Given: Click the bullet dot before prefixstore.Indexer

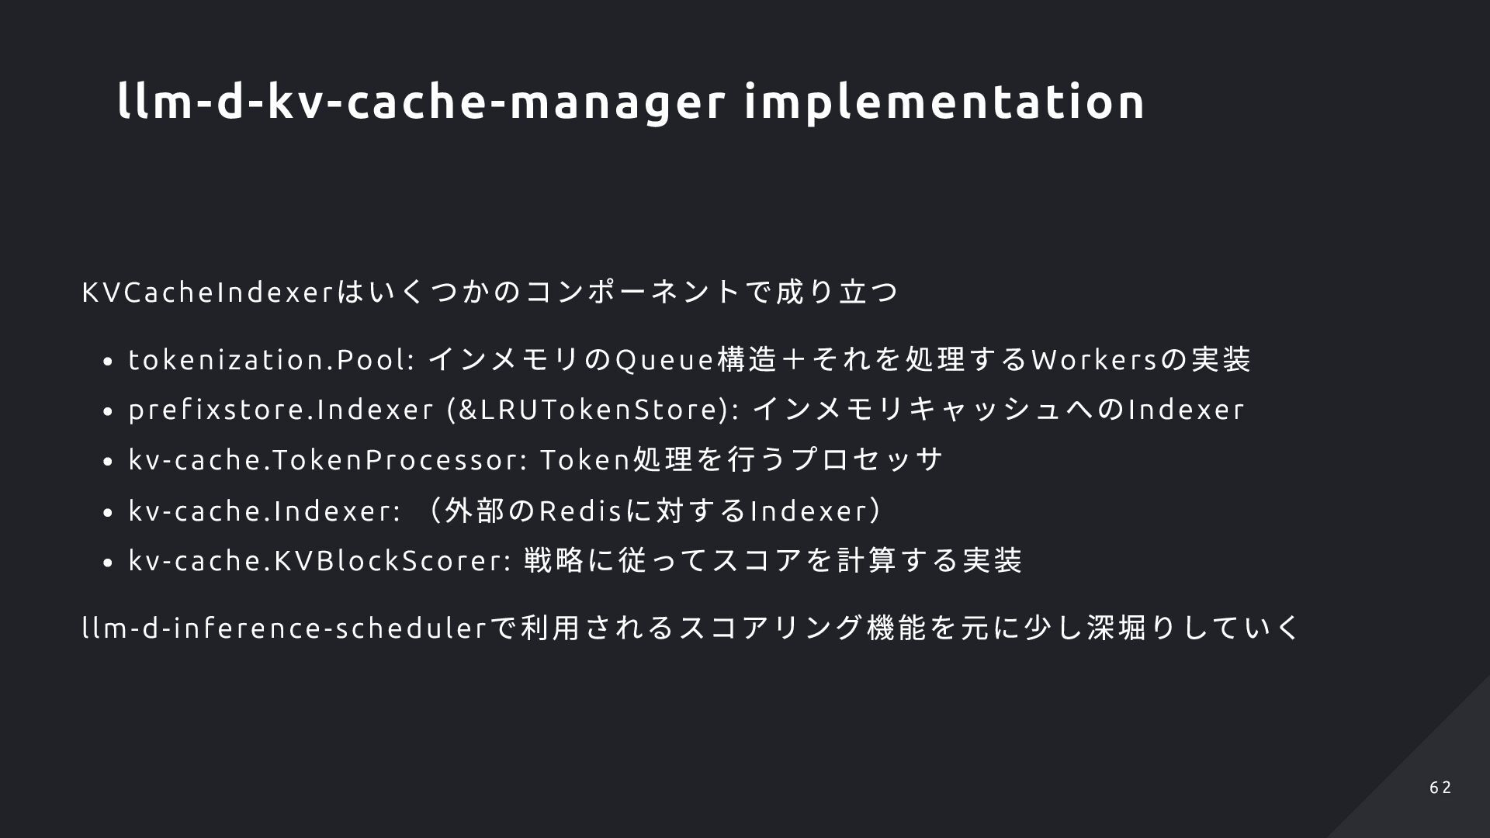Looking at the screenshot, I should tap(108, 412).
